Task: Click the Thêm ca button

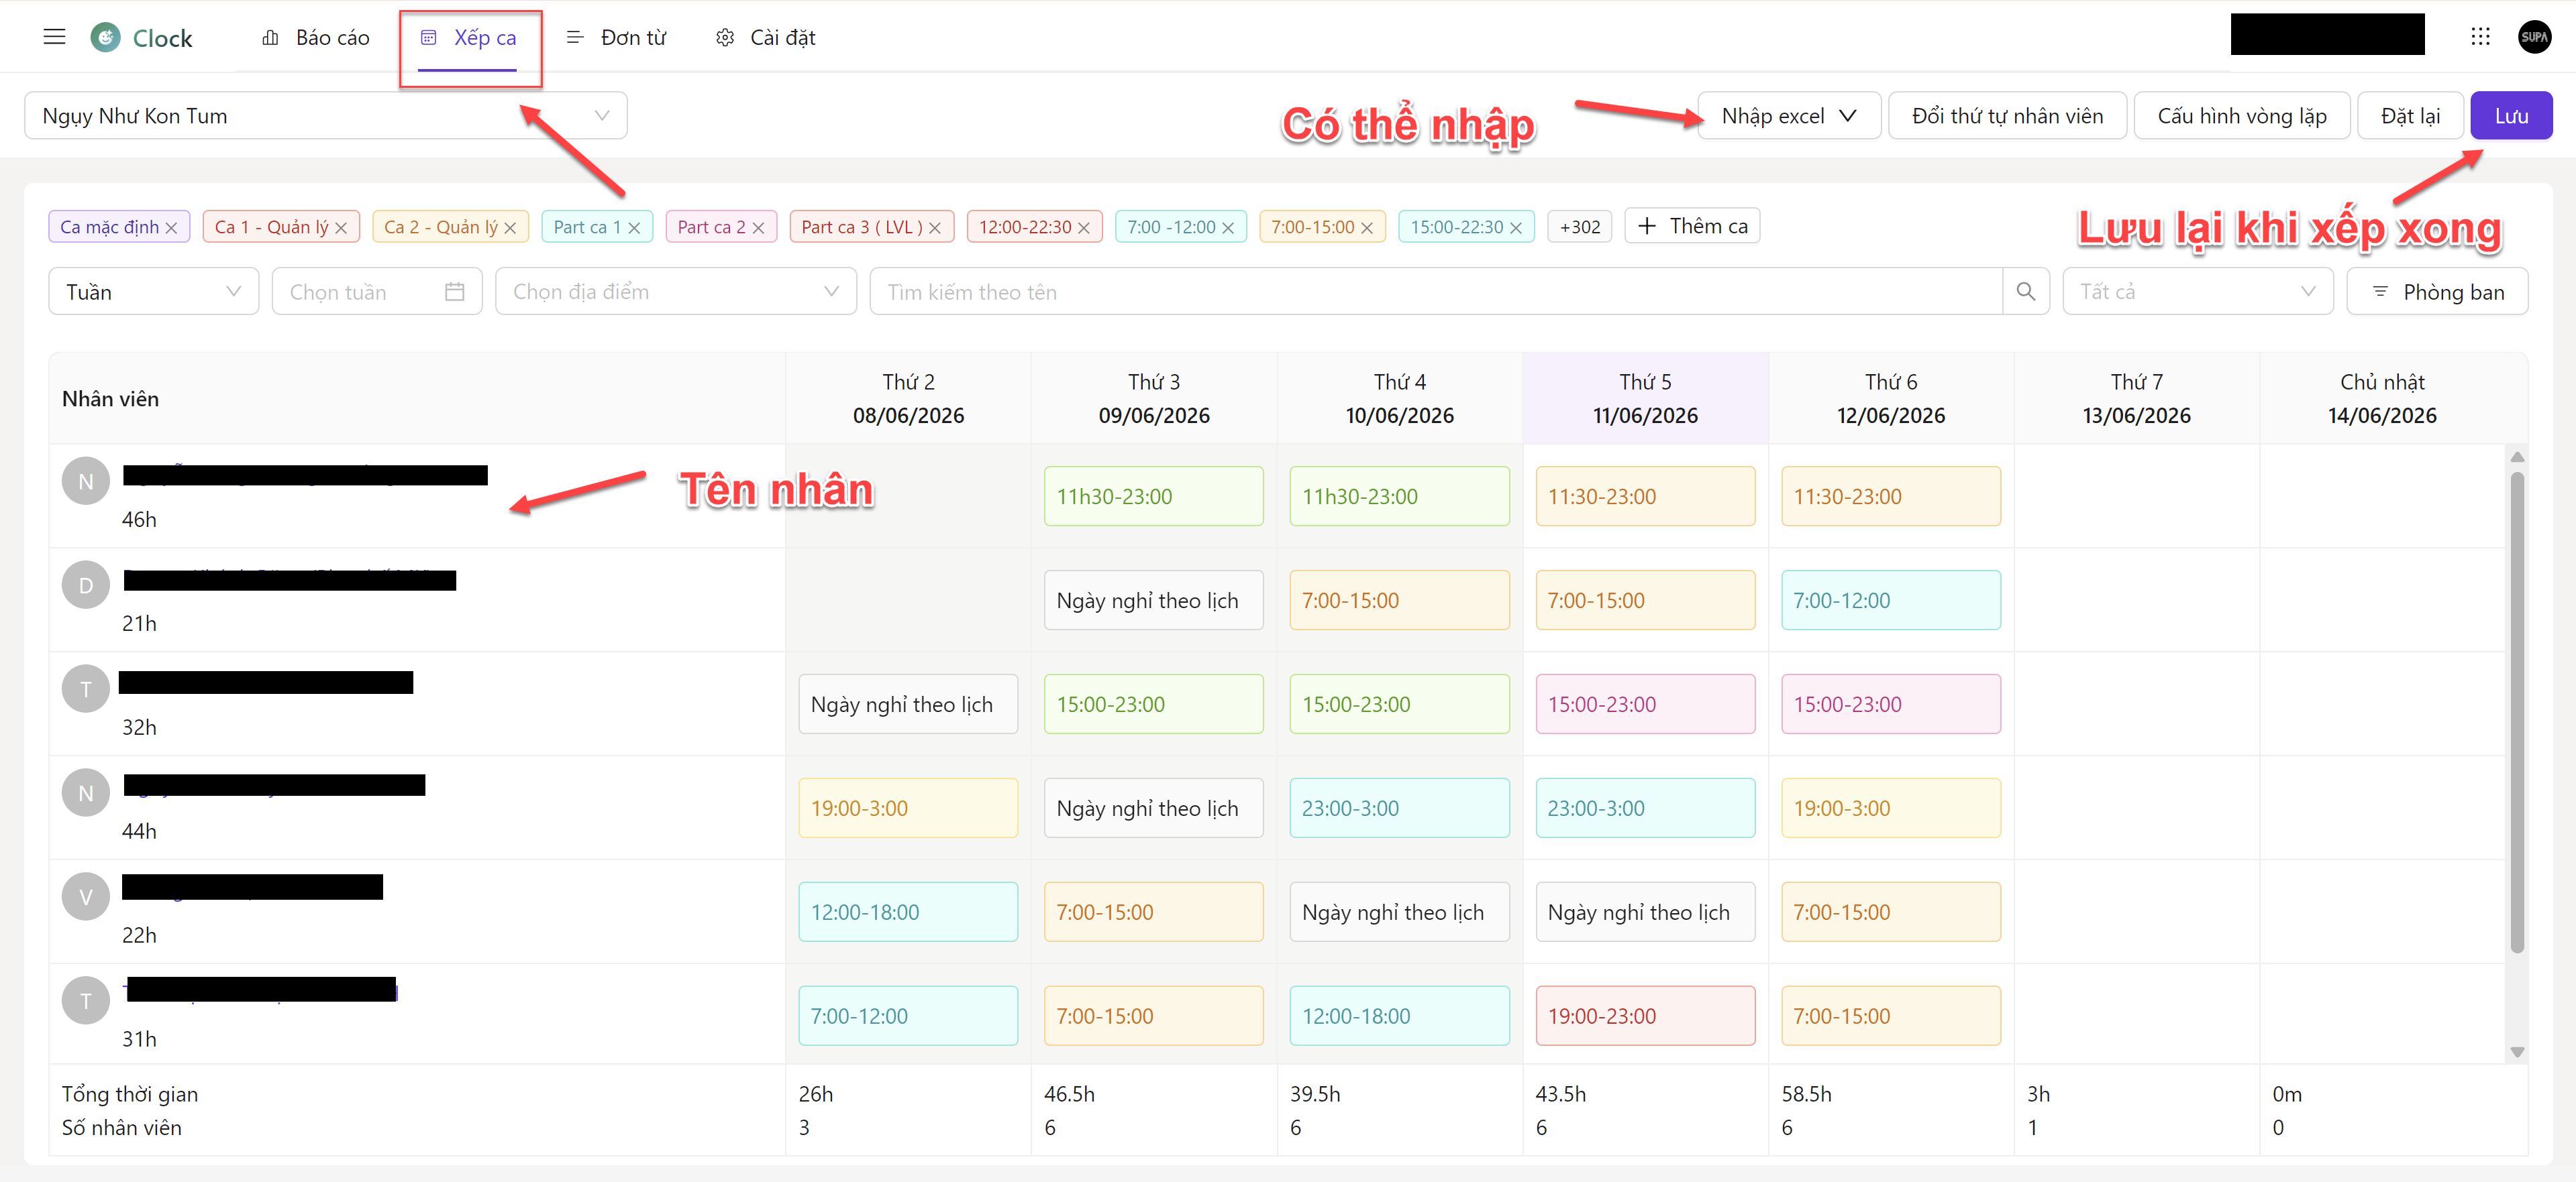Action: click(x=1692, y=226)
